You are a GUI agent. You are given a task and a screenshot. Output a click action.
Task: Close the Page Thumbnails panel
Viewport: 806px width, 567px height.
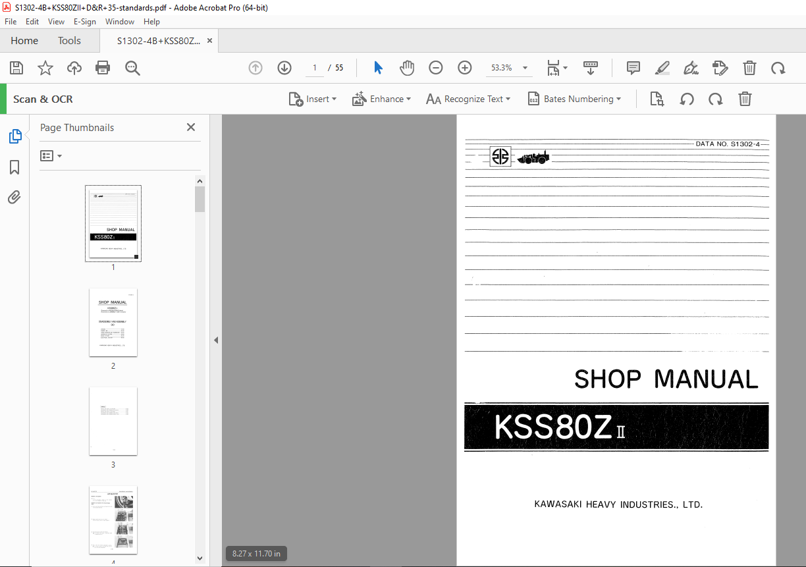[x=191, y=127]
